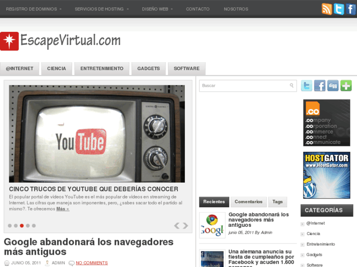Open the GADGETS category tab
This screenshot has height=267, width=357.
click(148, 69)
